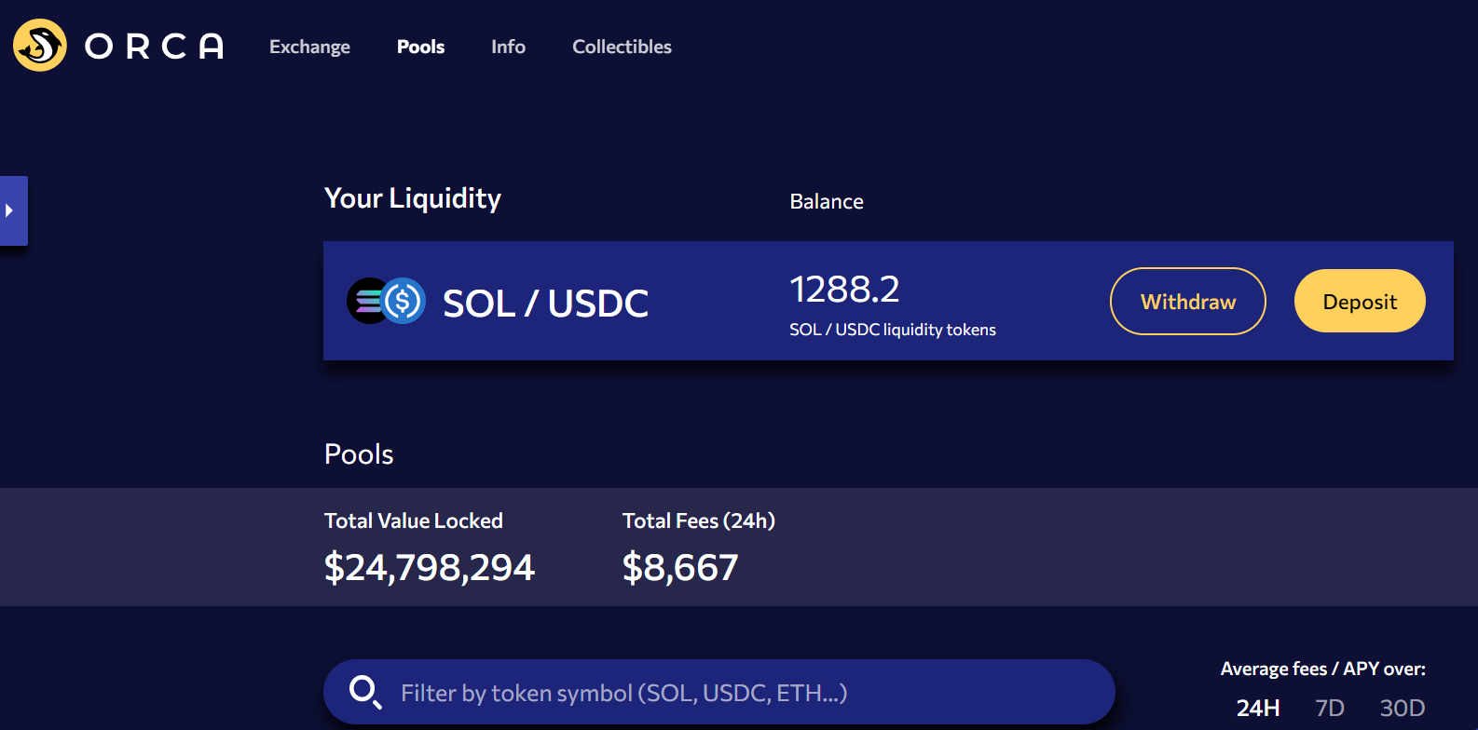Image resolution: width=1478 pixels, height=730 pixels.
Task: Click the Your Liquidity heading
Action: click(413, 198)
